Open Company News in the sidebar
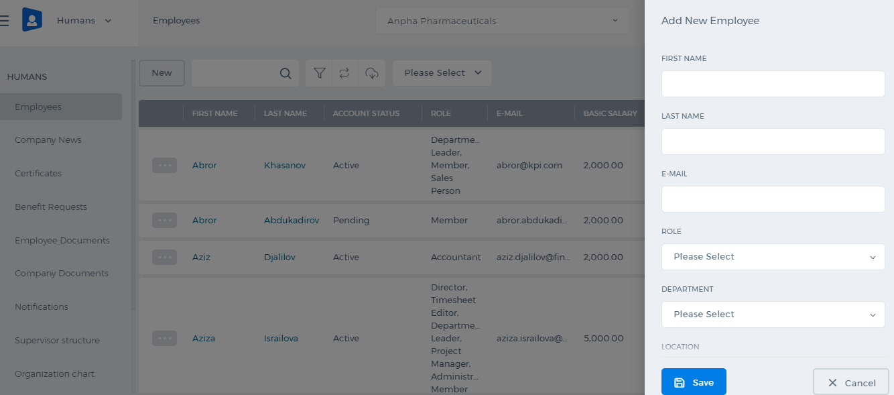Screen dimensions: 894x395 point(48,140)
